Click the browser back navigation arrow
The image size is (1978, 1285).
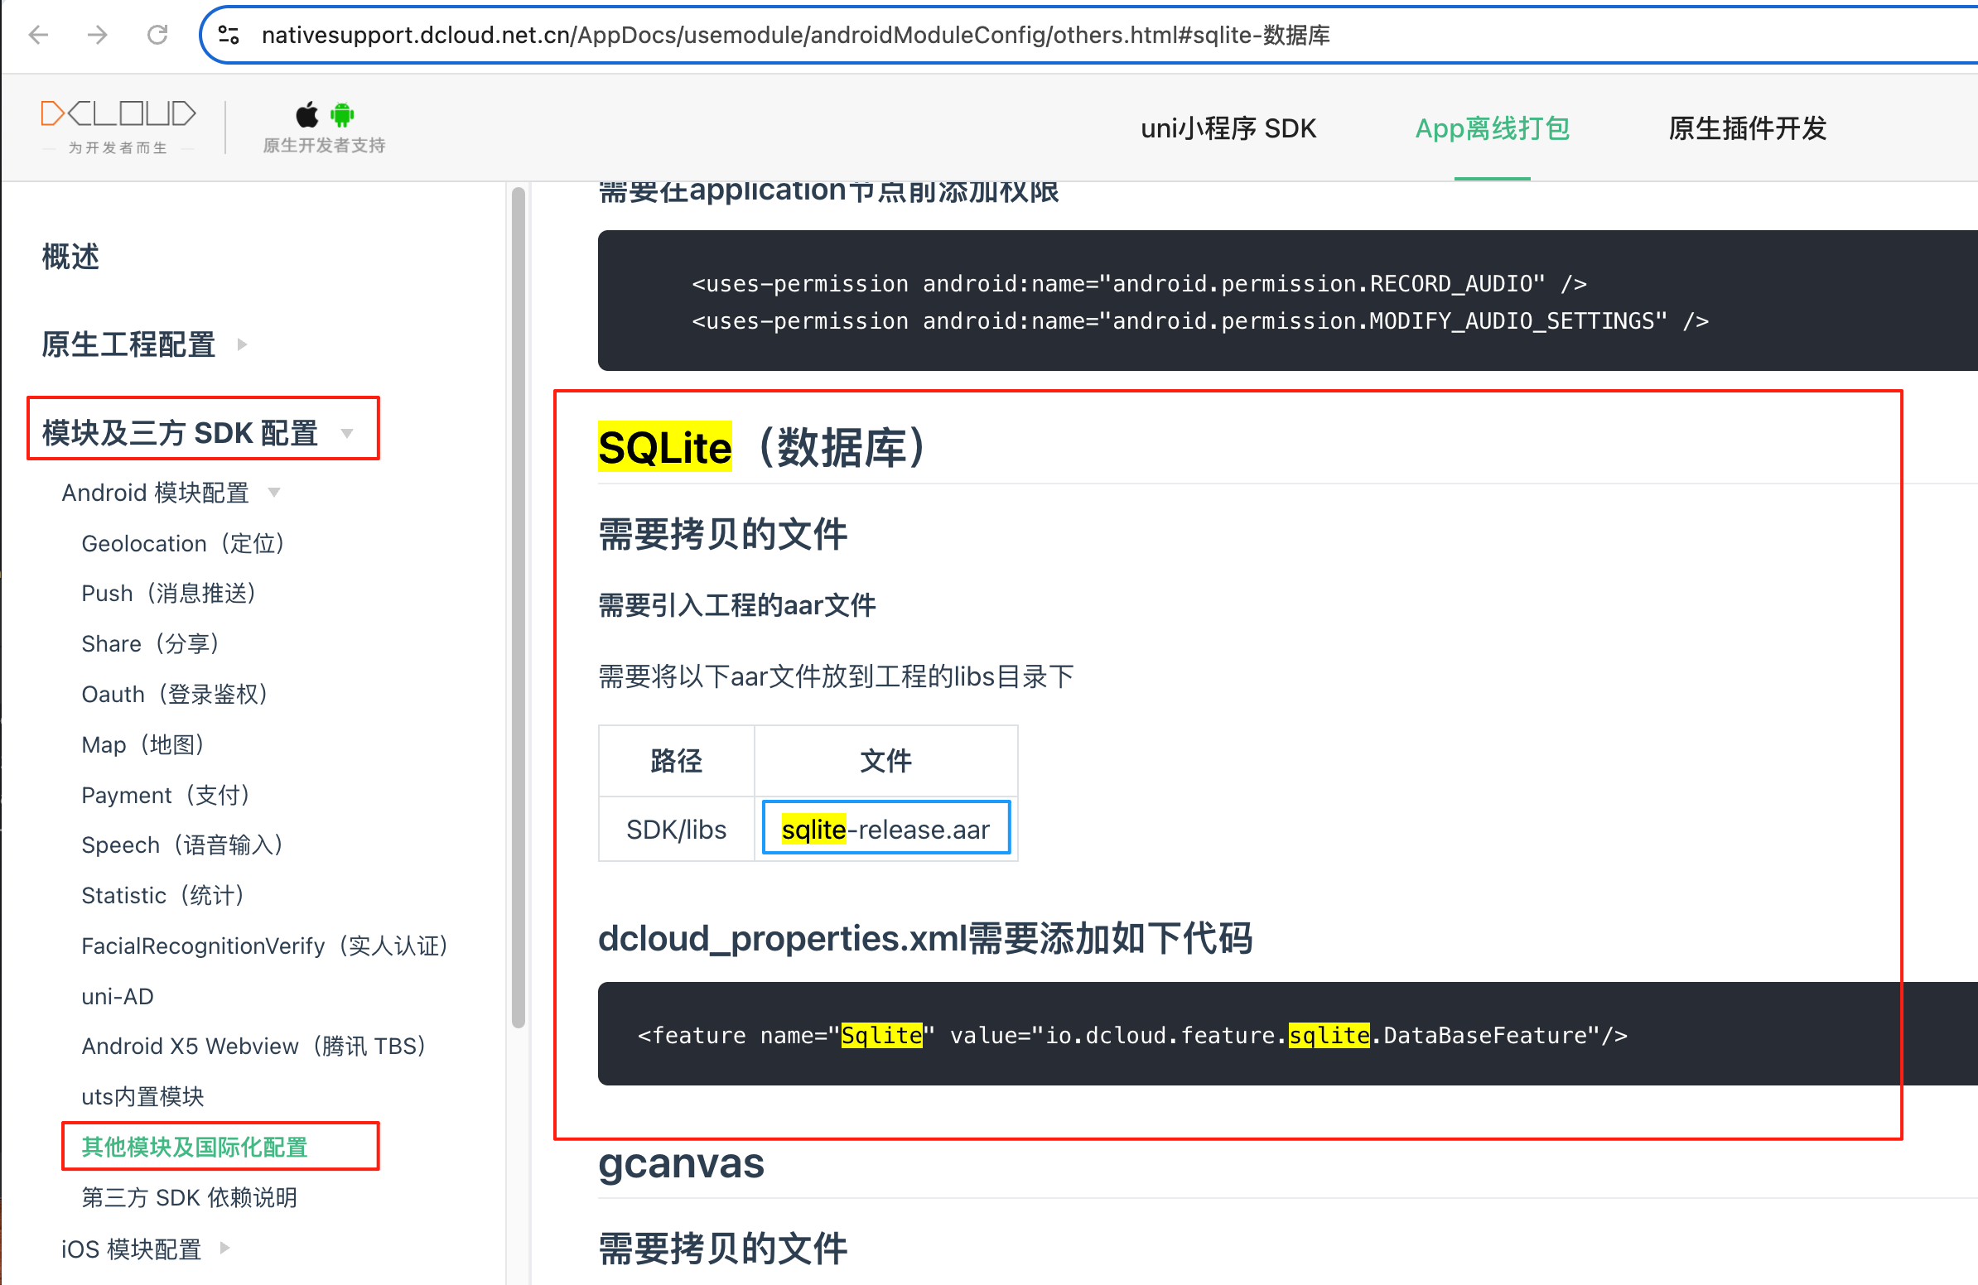[x=38, y=35]
